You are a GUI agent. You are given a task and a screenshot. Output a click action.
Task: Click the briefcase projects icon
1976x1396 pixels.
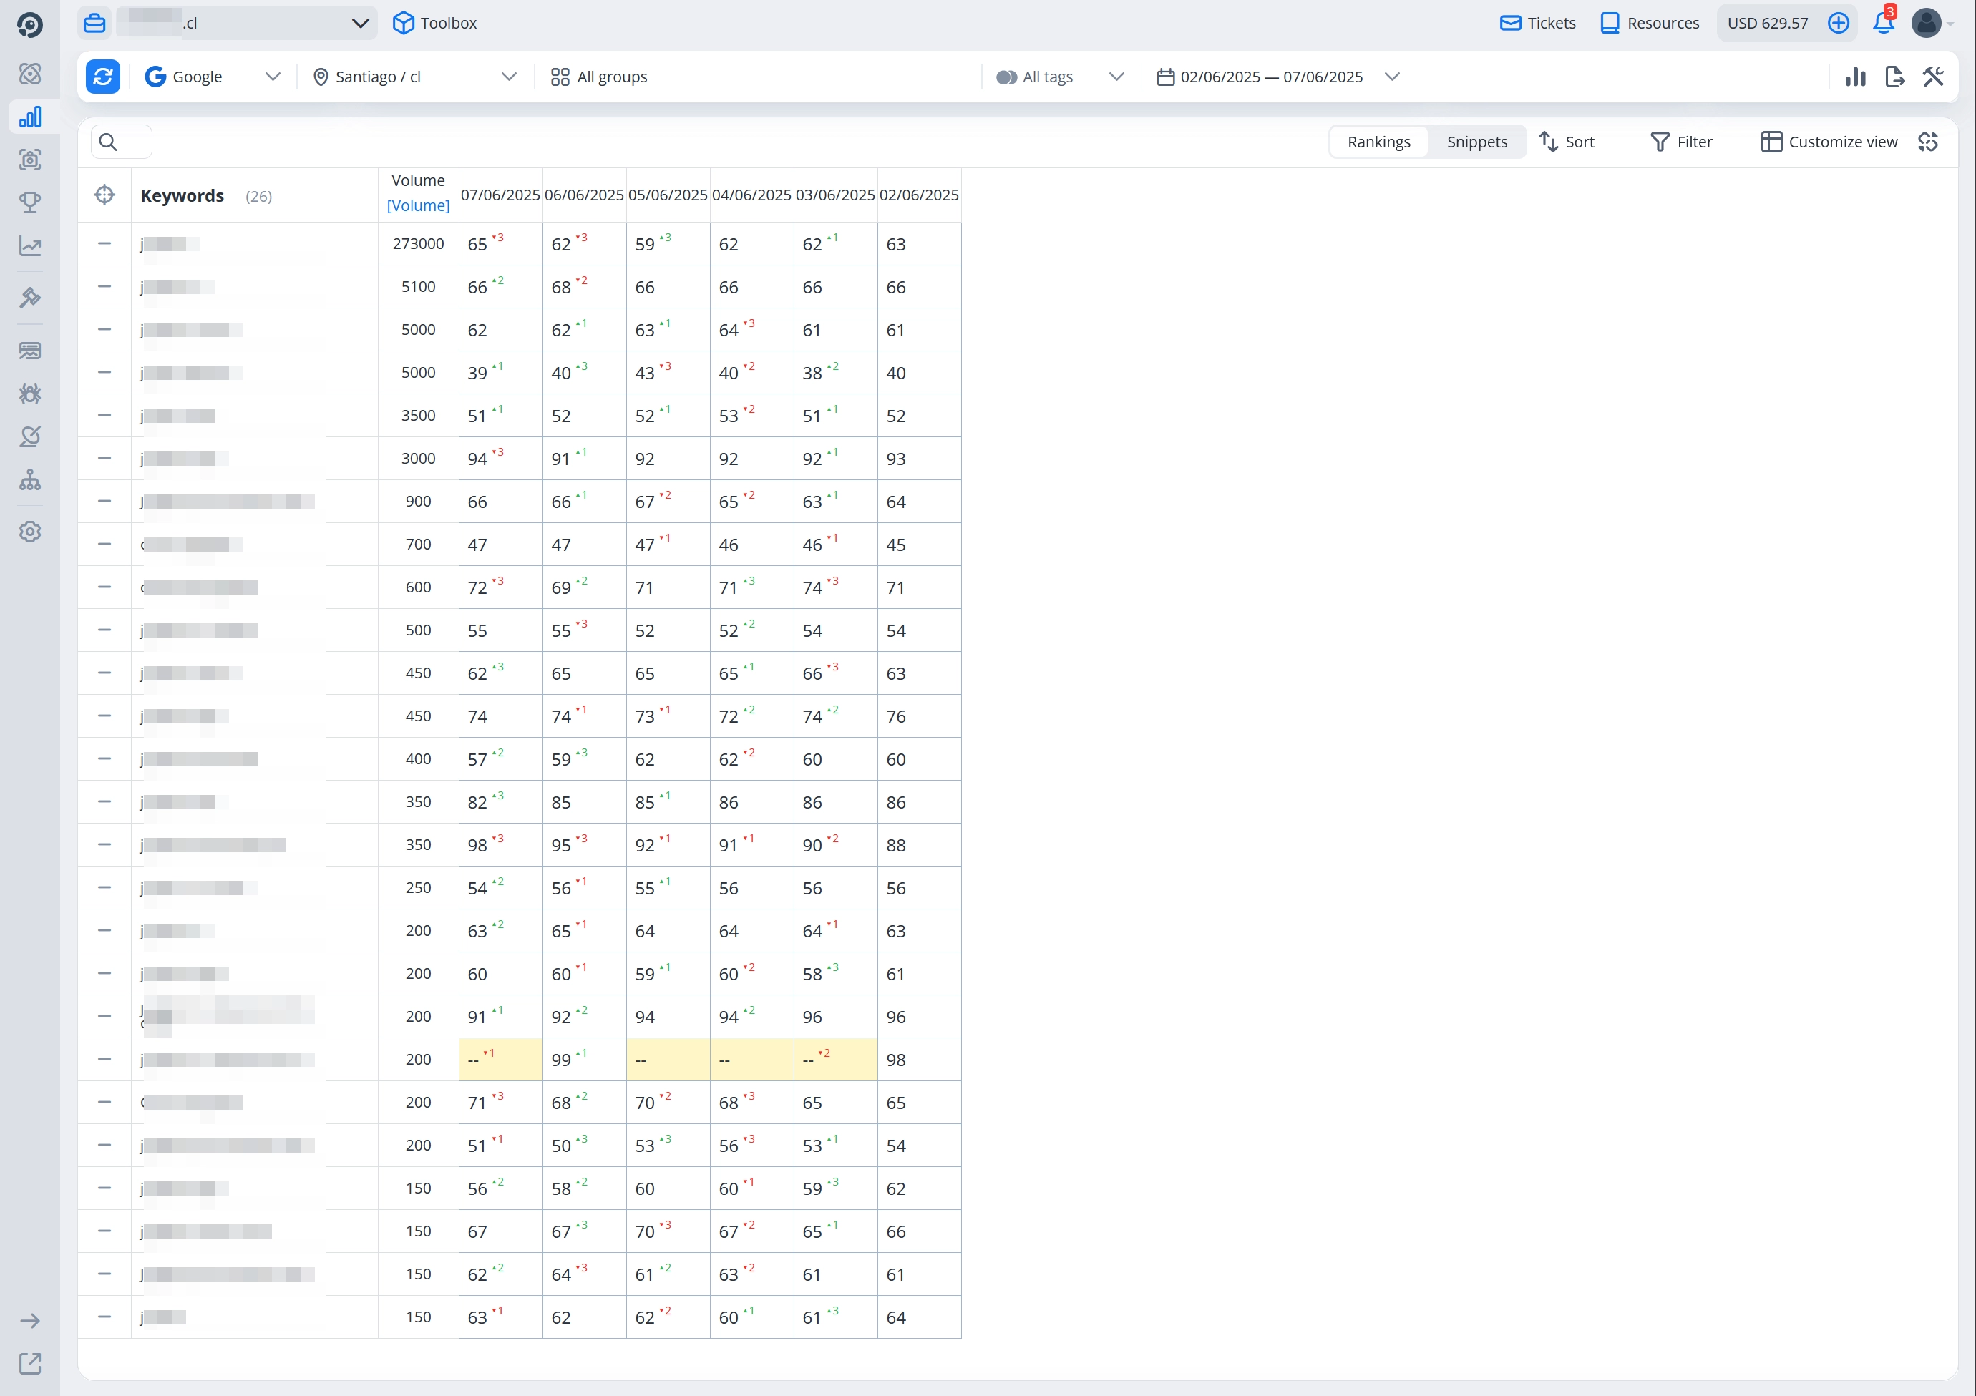pyautogui.click(x=94, y=23)
